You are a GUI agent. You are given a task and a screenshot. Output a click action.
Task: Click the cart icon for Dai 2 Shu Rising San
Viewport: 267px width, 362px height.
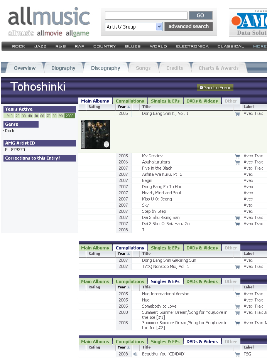coord(237,218)
